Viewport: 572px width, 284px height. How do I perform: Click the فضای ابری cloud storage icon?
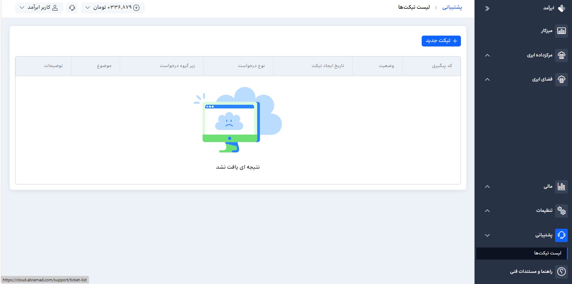(x=561, y=79)
